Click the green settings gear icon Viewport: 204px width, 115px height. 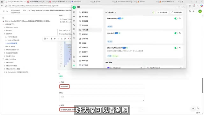(74, 65)
